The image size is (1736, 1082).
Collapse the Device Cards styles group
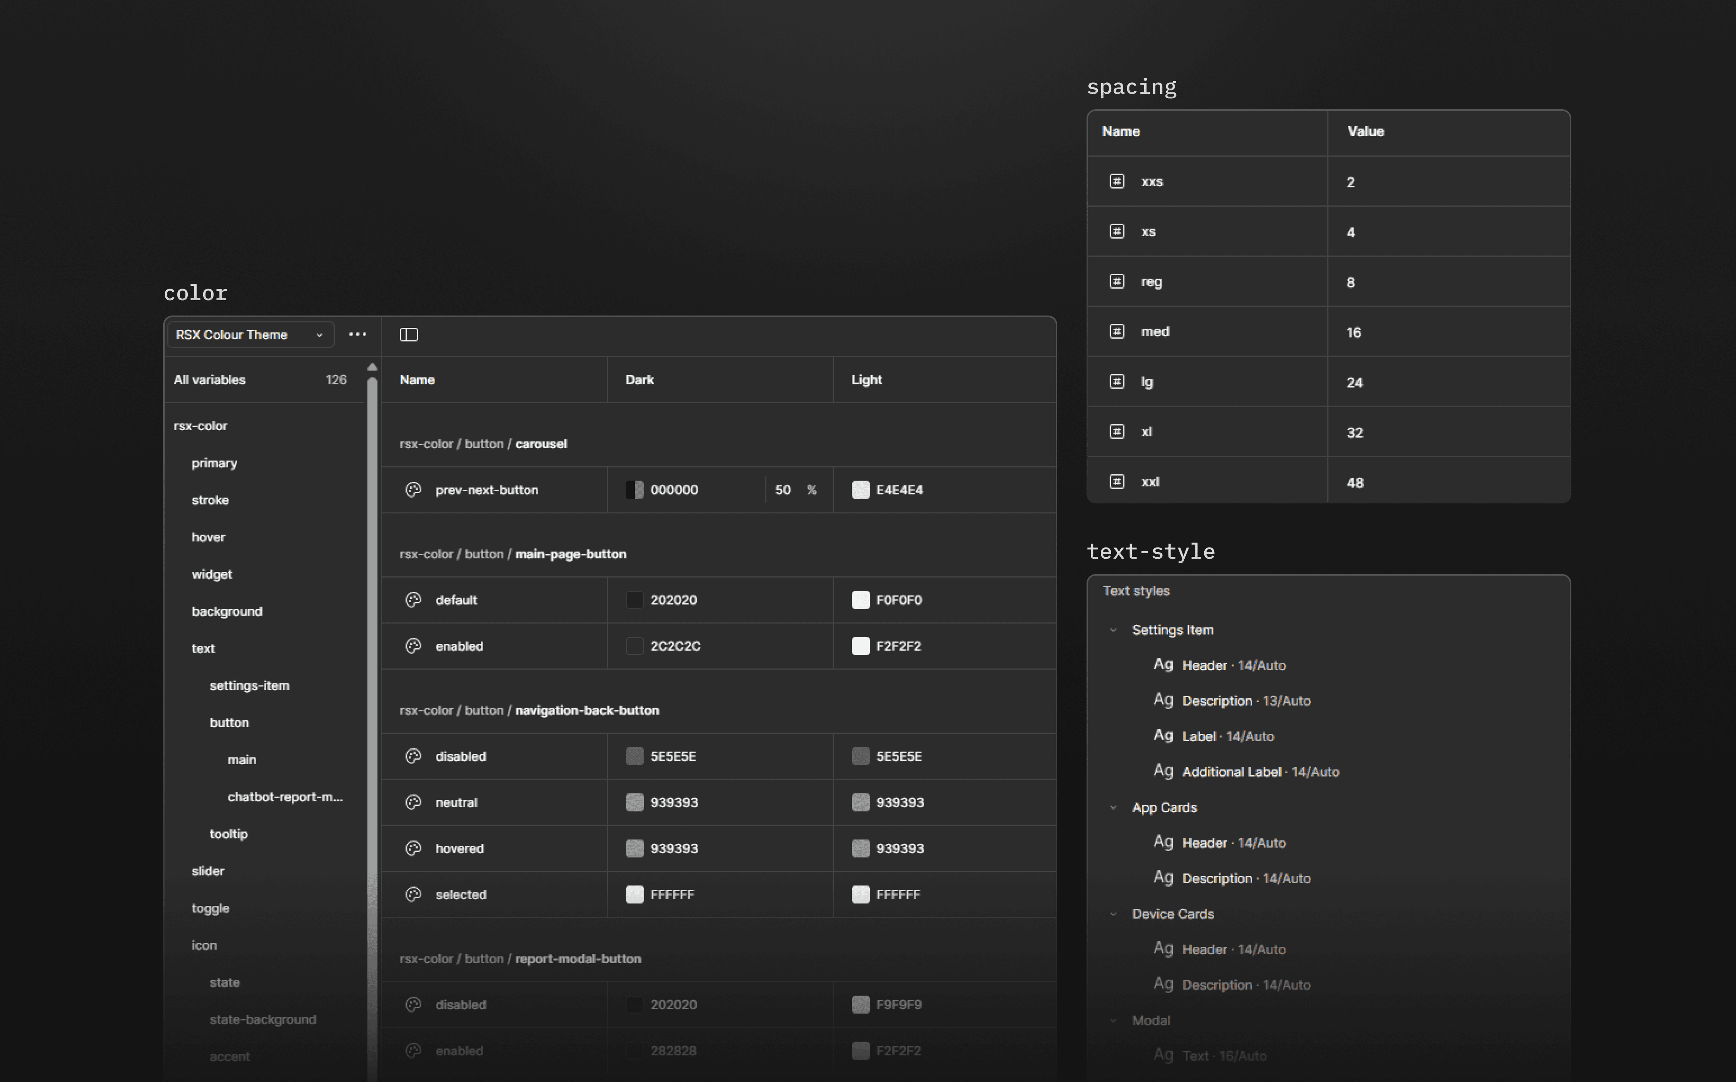tap(1113, 914)
